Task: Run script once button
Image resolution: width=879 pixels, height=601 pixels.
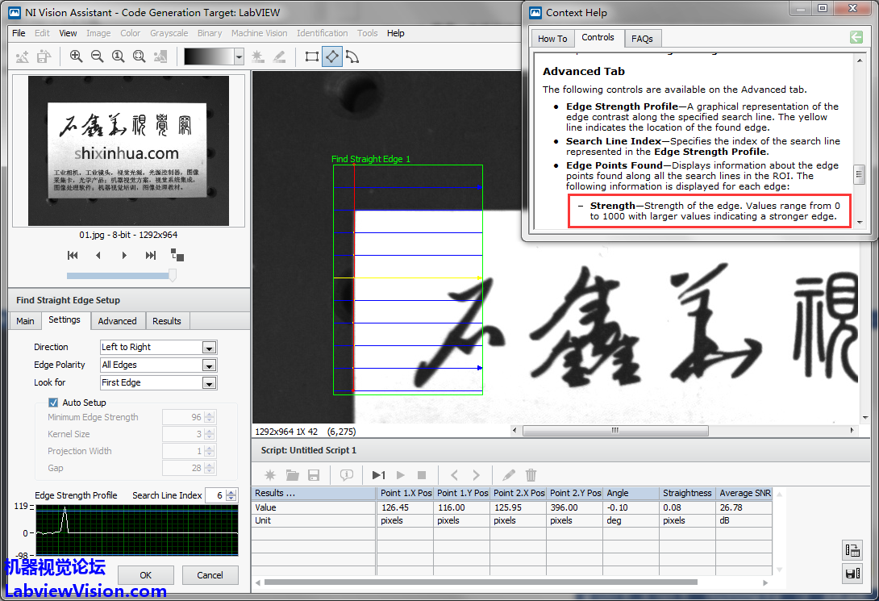Action: 379,475
